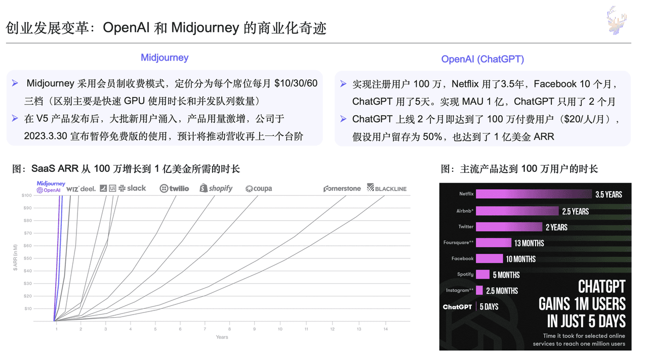Click the 'Twitter' bar label
Screen dimensions: 648x357
click(466, 227)
